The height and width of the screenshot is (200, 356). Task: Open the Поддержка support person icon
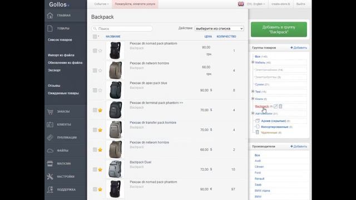pos(50,189)
